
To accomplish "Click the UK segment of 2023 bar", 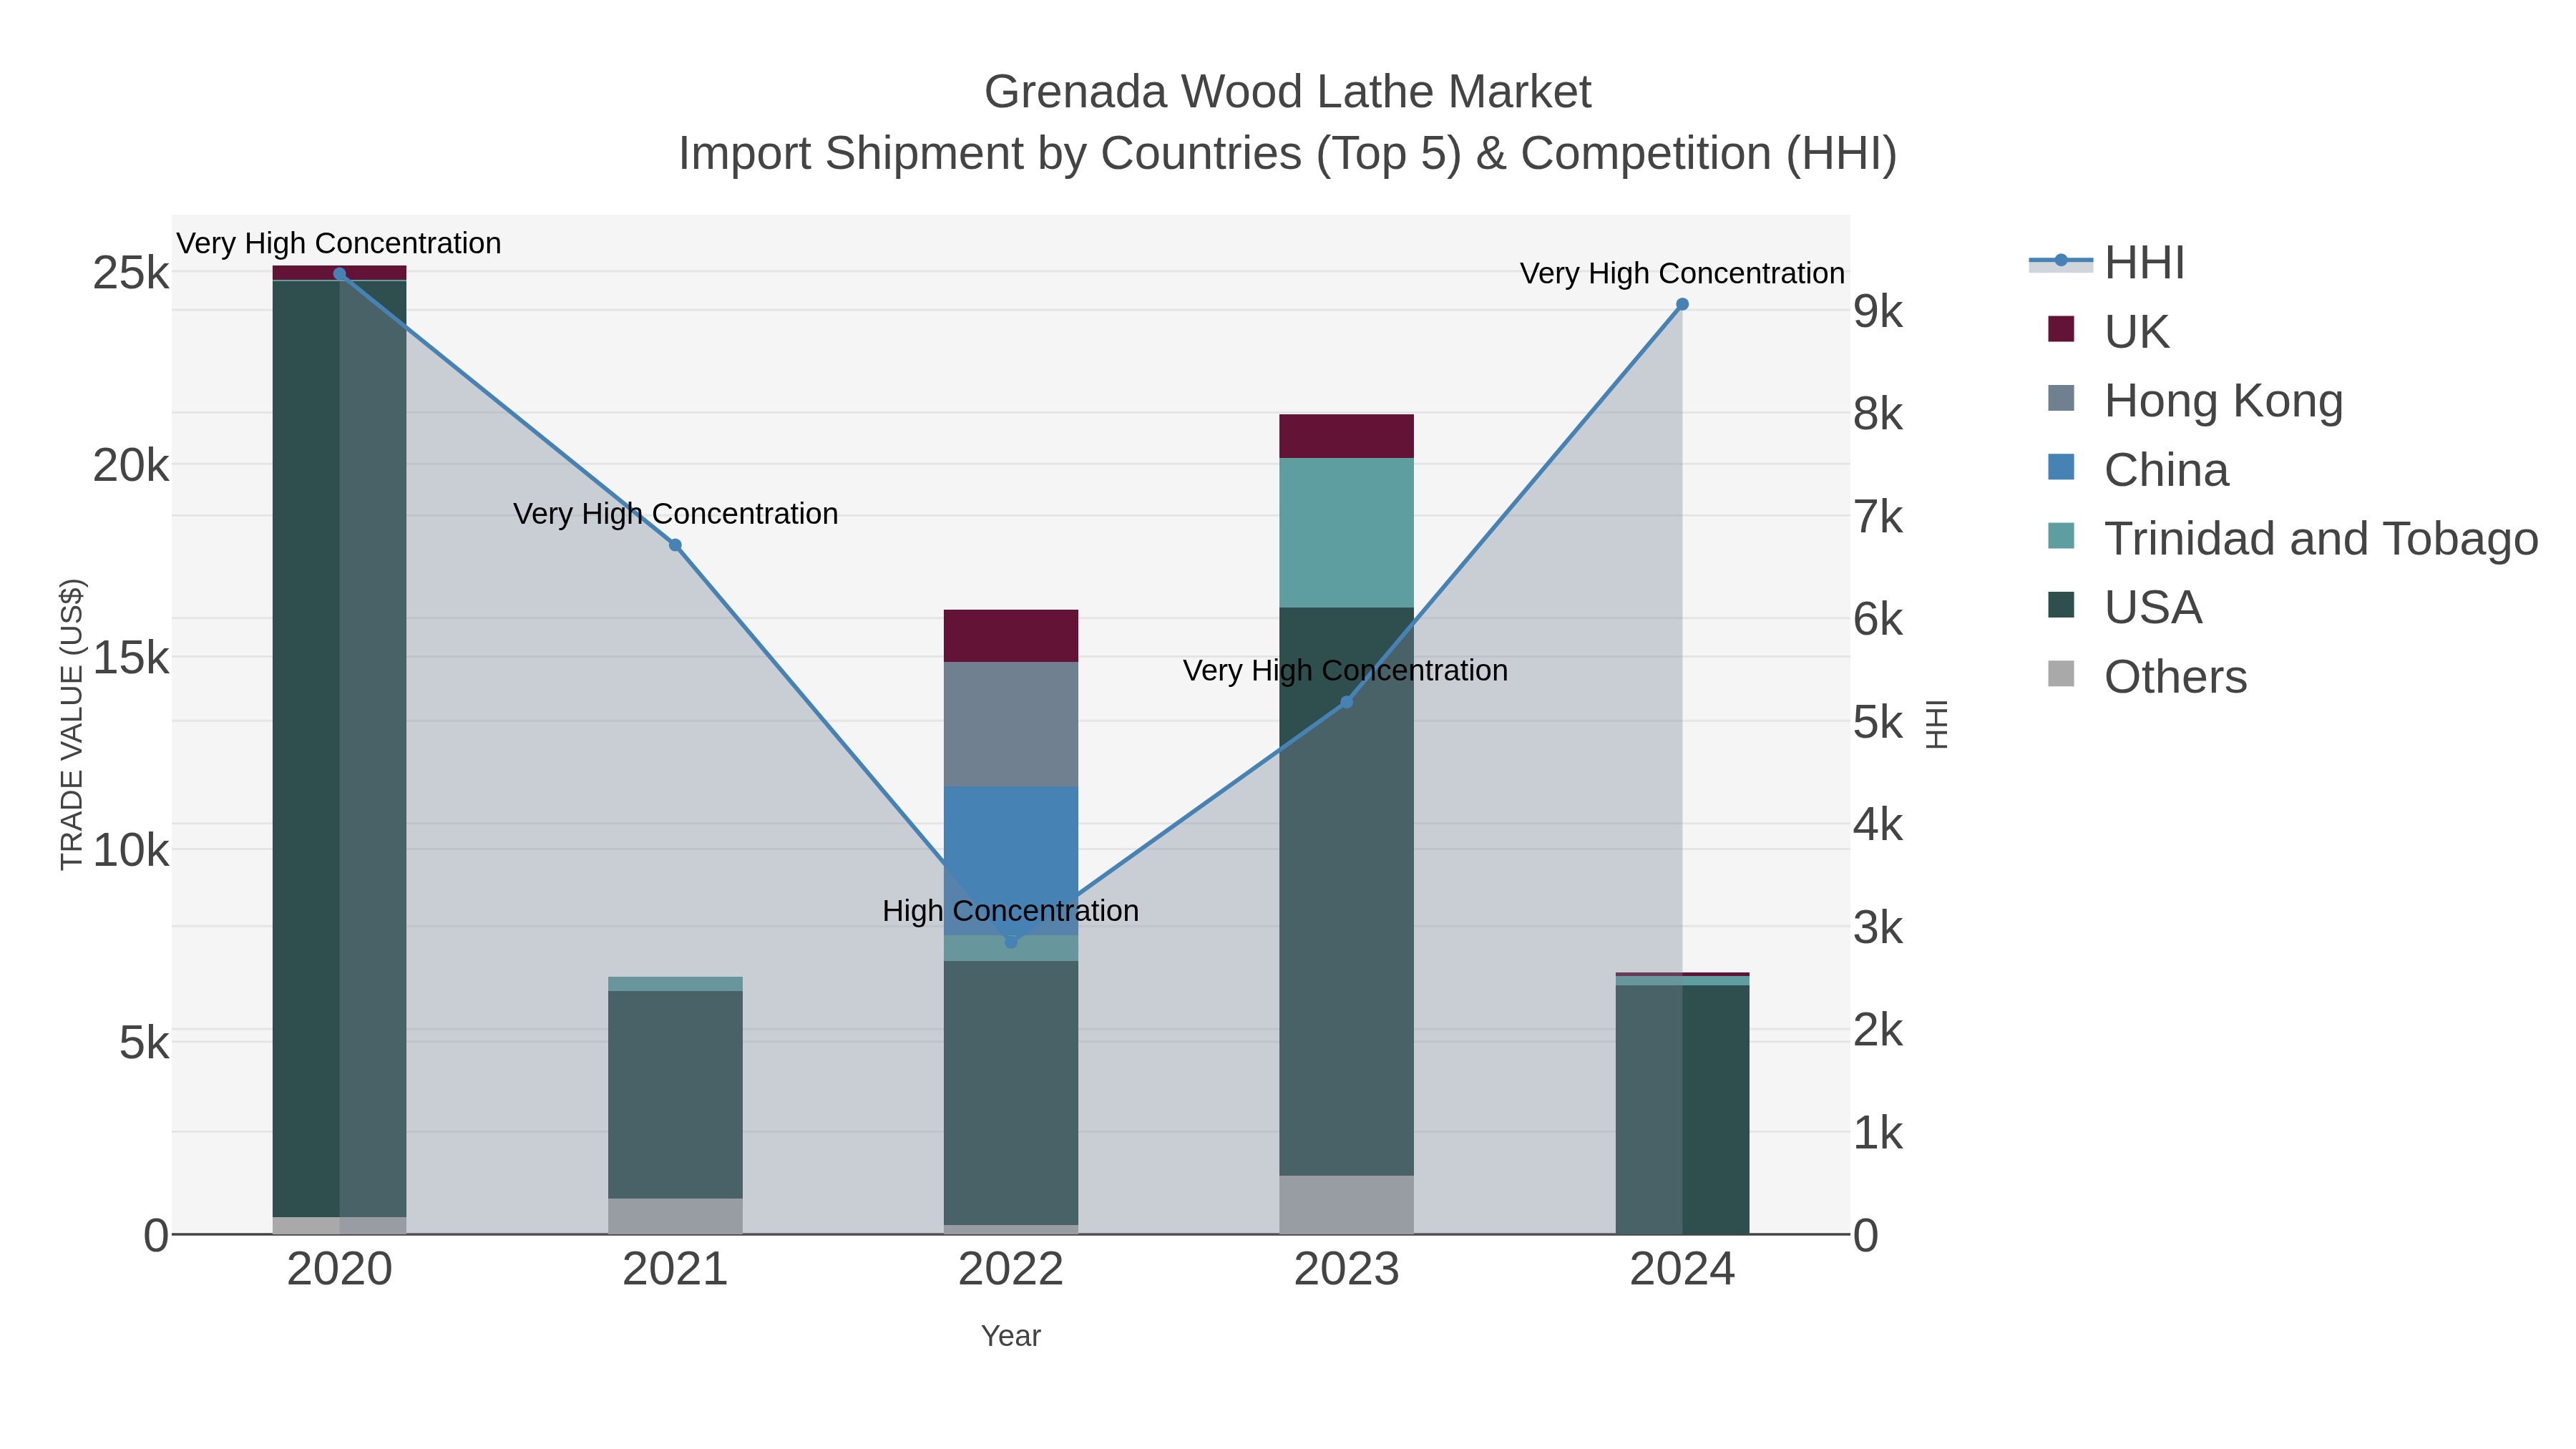I will [1346, 436].
